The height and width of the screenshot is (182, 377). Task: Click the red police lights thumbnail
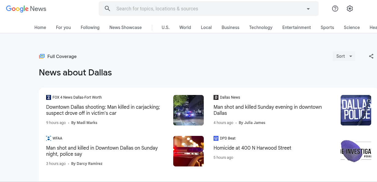188,151
